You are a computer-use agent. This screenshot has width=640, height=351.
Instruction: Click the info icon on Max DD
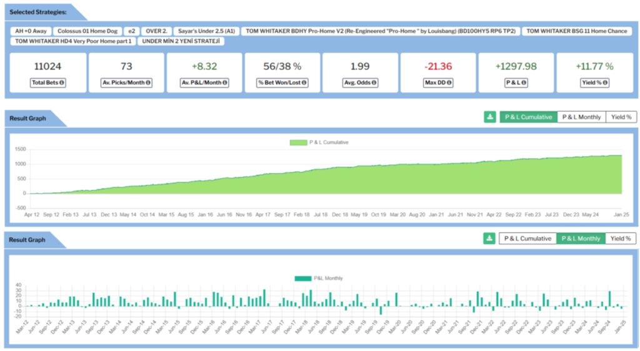coord(449,83)
